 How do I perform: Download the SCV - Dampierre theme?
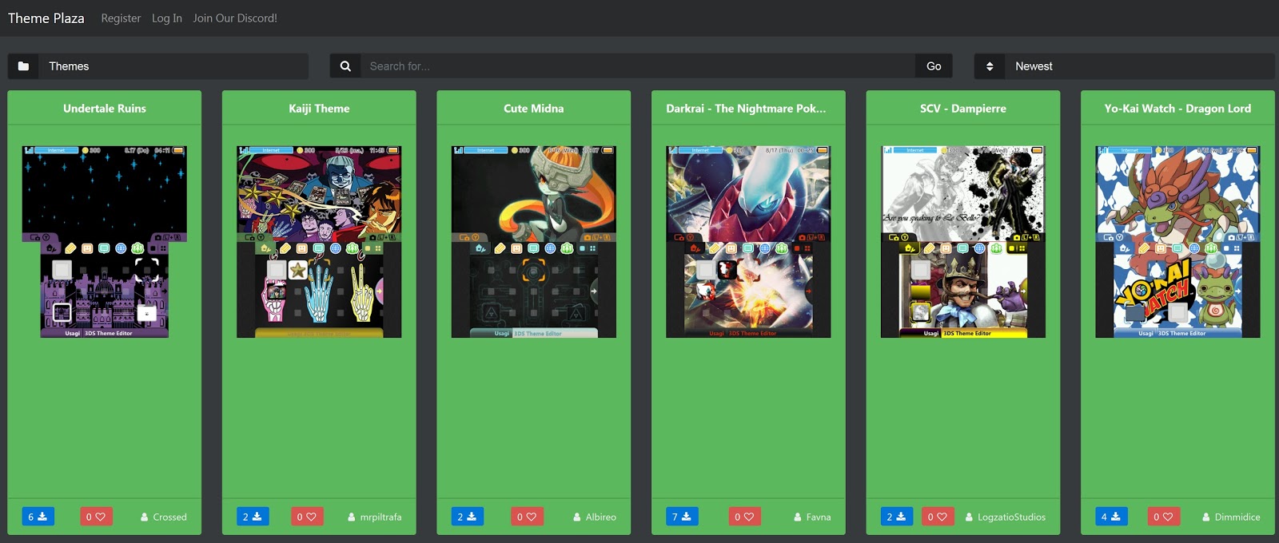(x=896, y=517)
